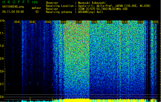Click the 0045 time marker
The height and width of the screenshot is (102, 161).
[x=79, y=22]
